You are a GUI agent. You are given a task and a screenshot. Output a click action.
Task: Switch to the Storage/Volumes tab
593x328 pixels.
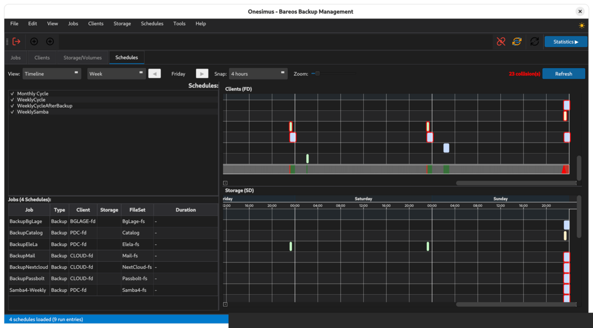click(82, 58)
